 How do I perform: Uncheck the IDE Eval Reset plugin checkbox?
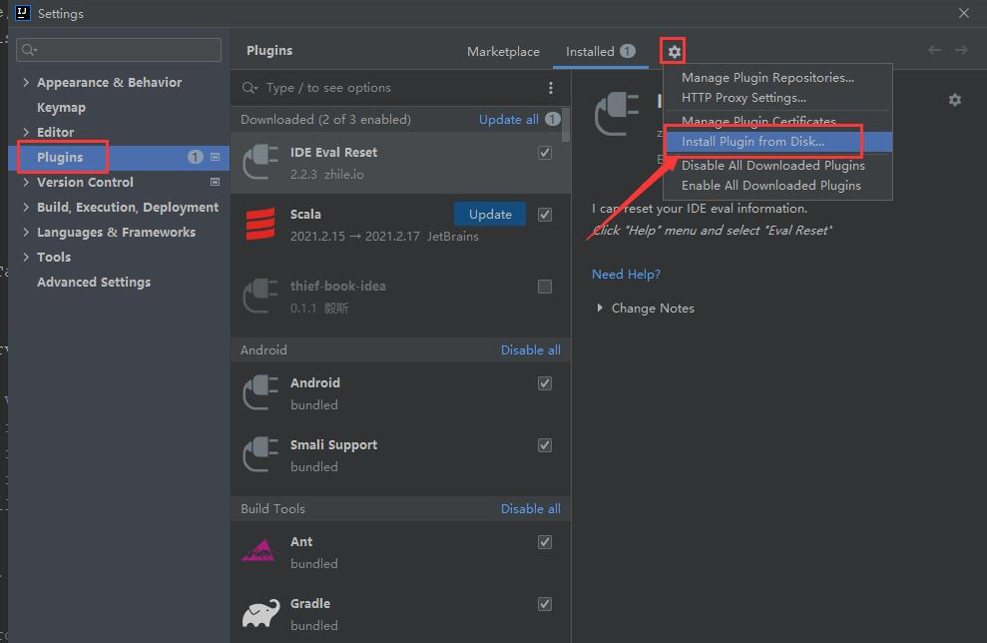[545, 153]
